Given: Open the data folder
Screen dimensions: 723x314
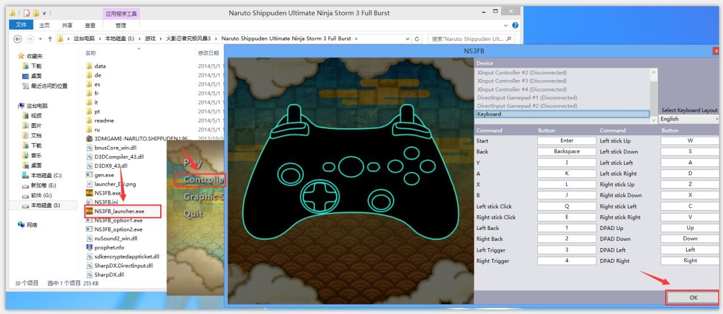Looking at the screenshot, I should coord(100,66).
